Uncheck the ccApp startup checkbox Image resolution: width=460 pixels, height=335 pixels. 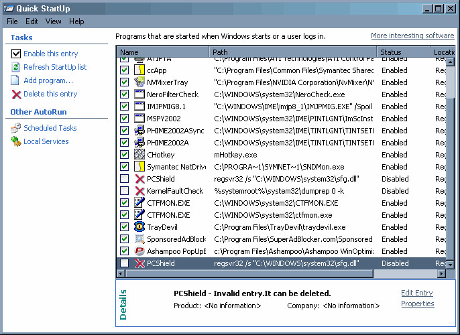[x=125, y=70]
